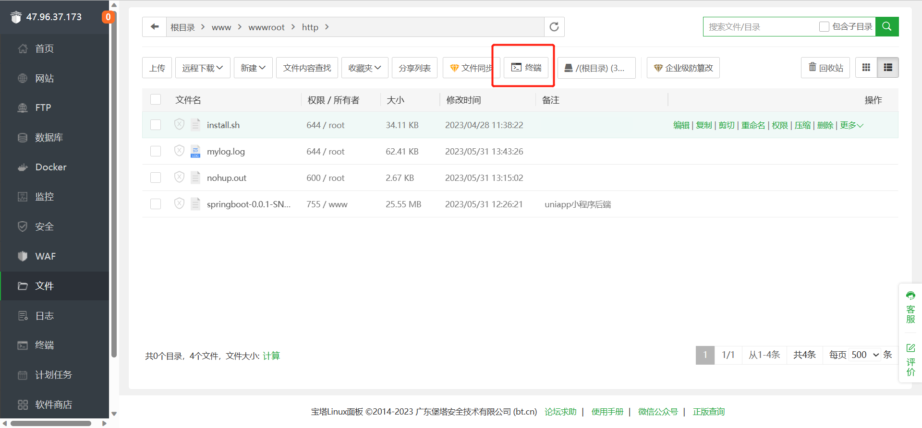Screen dimensions: 922x428
Task: Open the terminal (终端) from file toolbar
Action: (526, 68)
